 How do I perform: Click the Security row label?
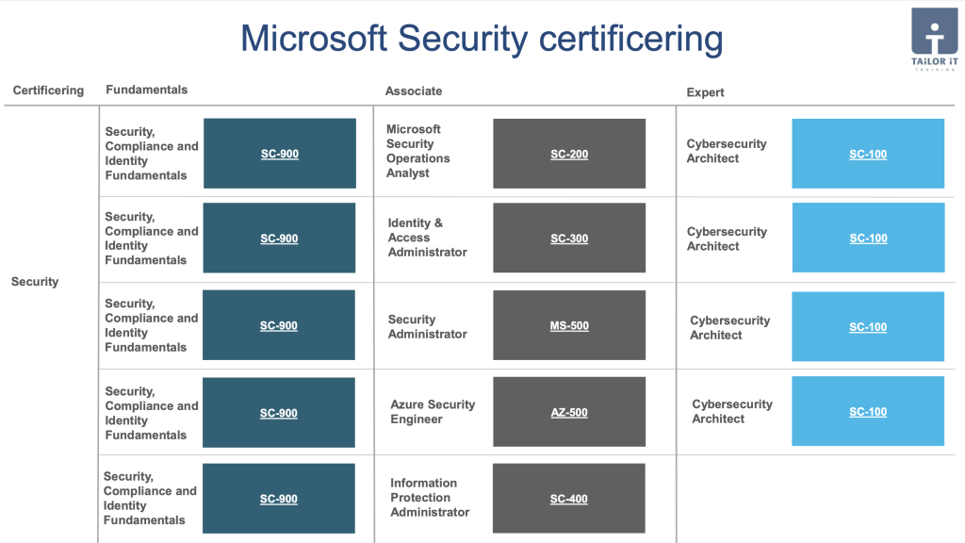point(35,282)
